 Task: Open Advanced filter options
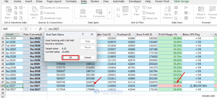tap(150, 18)
